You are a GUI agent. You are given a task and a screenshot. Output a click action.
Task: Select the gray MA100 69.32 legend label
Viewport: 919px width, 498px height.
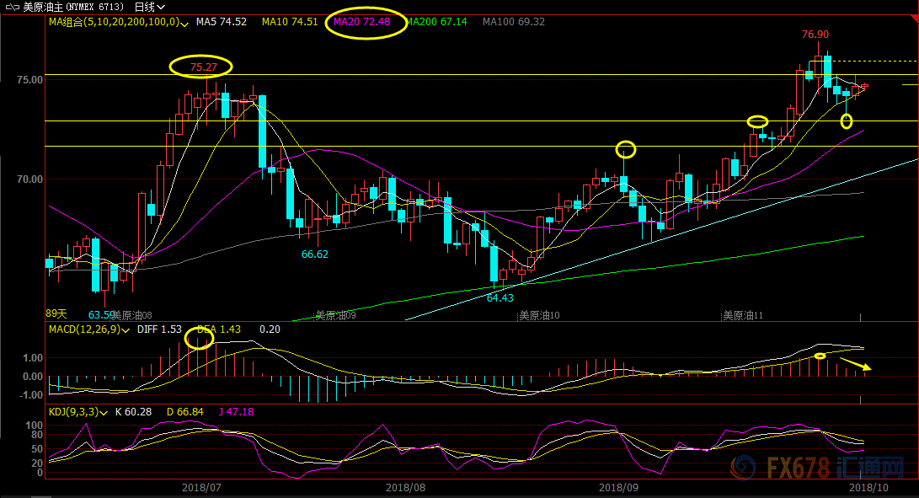[512, 22]
